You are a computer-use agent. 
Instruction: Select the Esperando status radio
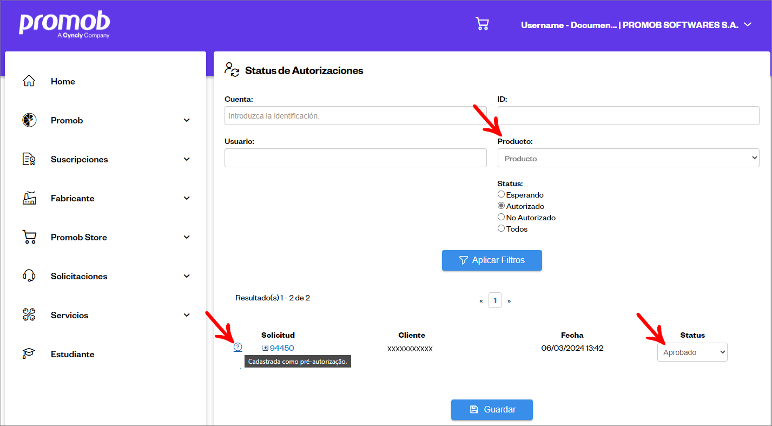(x=501, y=194)
